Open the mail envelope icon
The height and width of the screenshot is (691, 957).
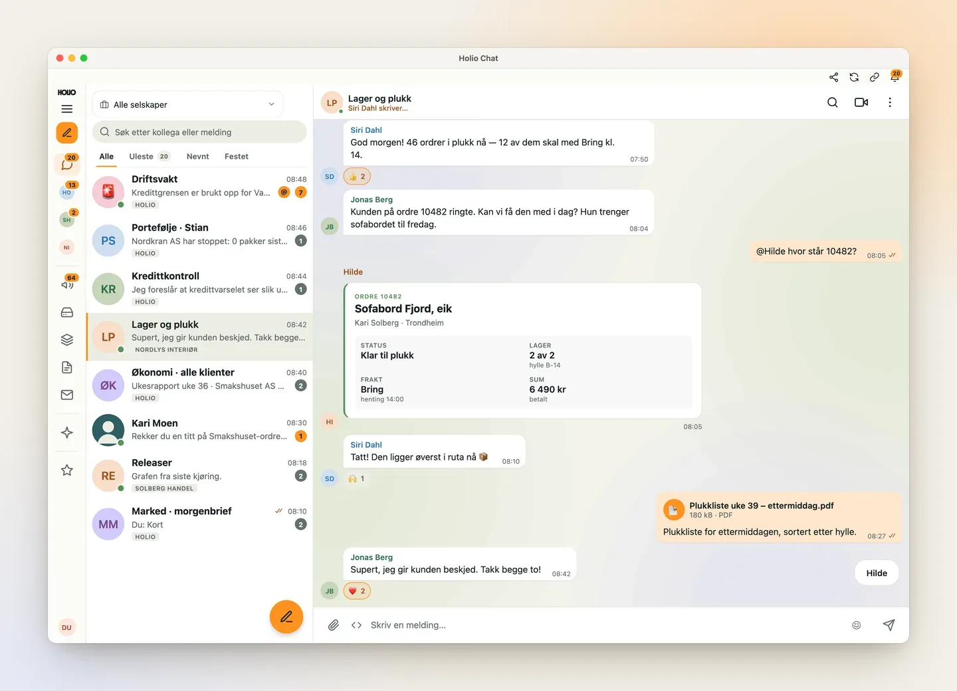(67, 395)
